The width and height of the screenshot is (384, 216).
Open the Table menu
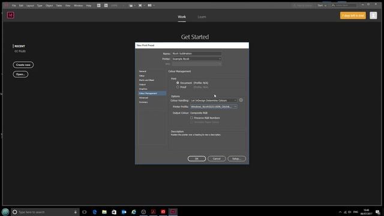59,5
